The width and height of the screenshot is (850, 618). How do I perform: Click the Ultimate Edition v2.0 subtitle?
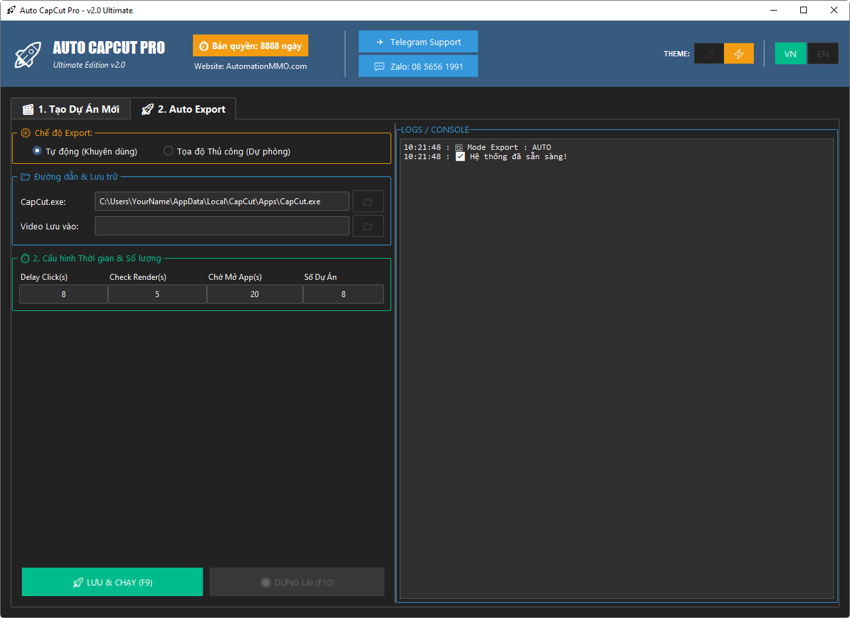[89, 65]
